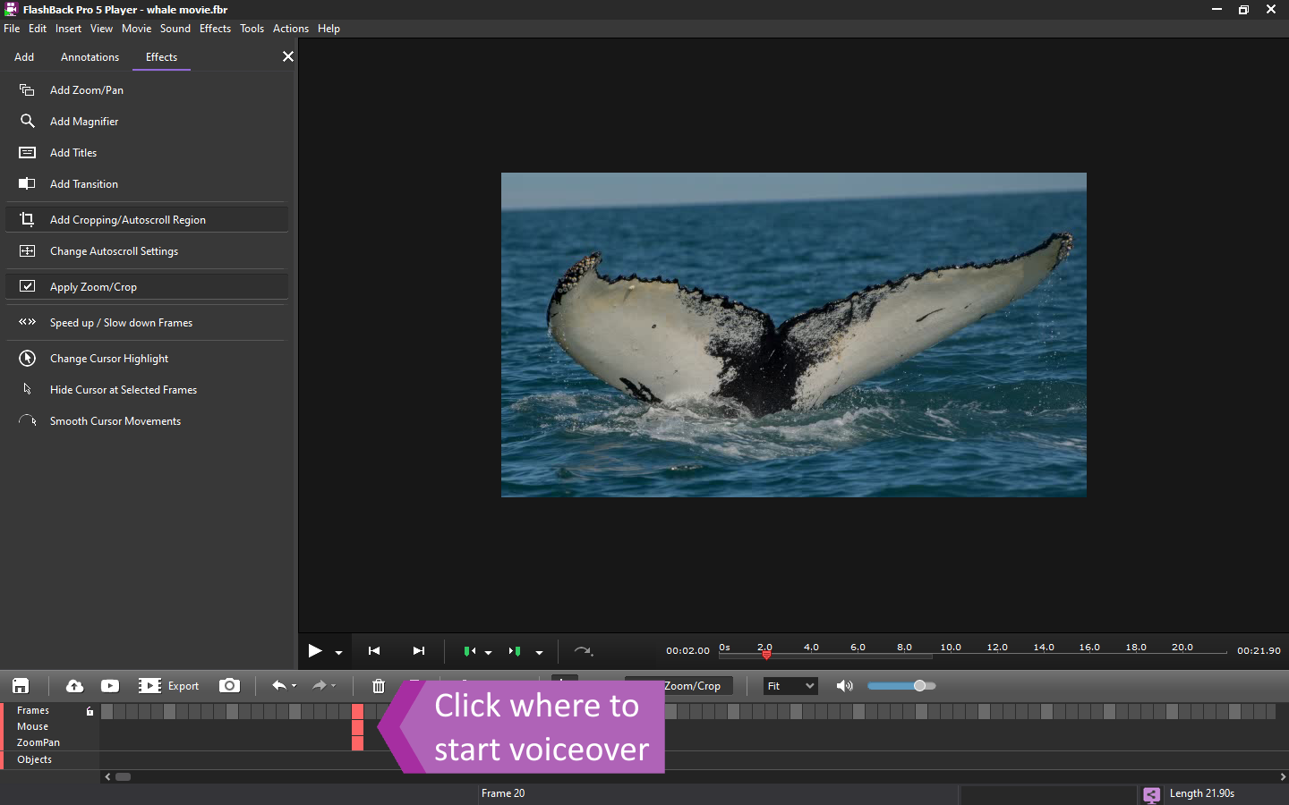Open the Sound menu
Image resolution: width=1289 pixels, height=805 pixels.
click(x=175, y=29)
